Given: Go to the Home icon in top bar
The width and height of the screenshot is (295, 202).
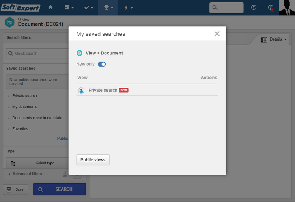Looking at the screenshot, I should [50, 7].
